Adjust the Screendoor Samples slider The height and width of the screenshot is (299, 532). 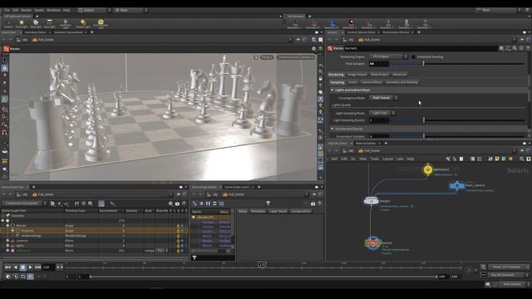pyautogui.click(x=457, y=136)
